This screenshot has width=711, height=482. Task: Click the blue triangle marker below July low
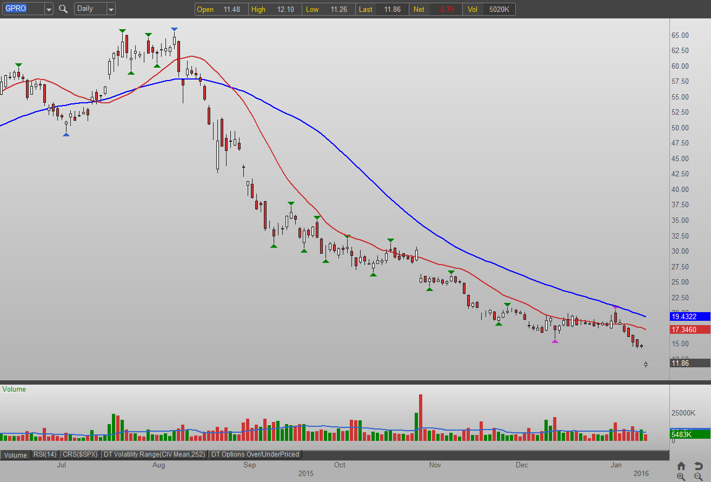[x=66, y=134]
